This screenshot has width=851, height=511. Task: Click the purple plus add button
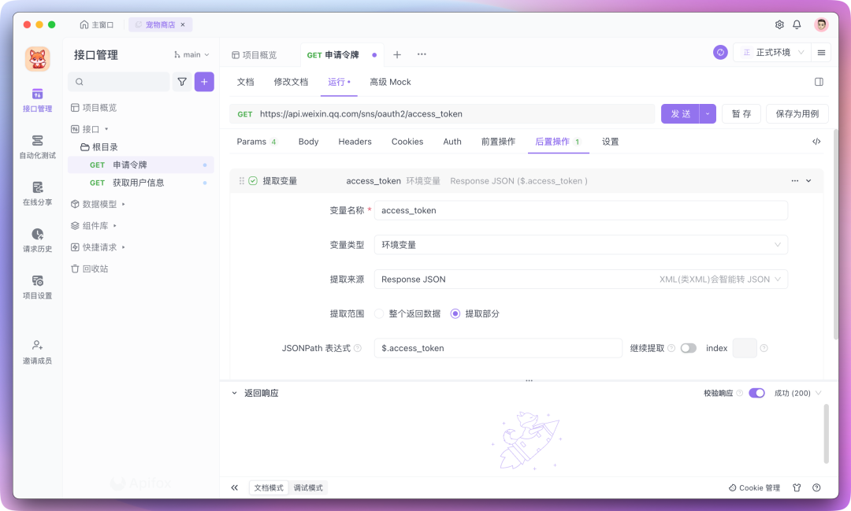coord(204,82)
